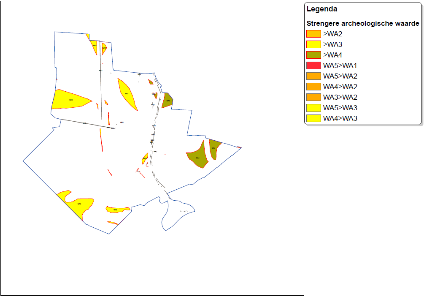Click the "WA3>WA2" legend label
Viewport: 424px width, 297px height.
(x=340, y=97)
